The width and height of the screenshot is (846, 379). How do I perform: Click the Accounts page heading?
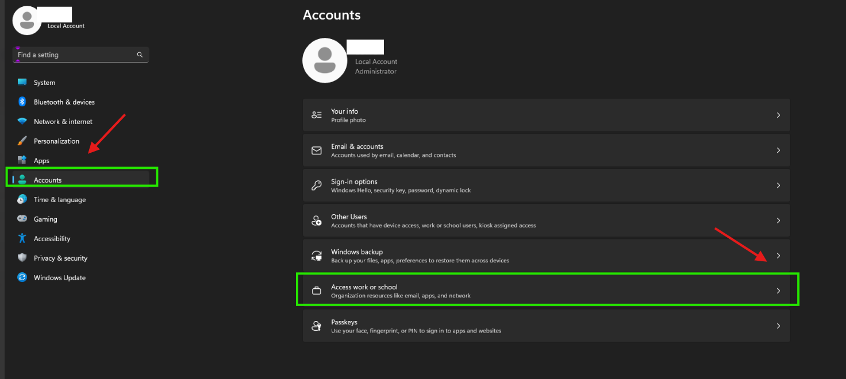(x=332, y=15)
